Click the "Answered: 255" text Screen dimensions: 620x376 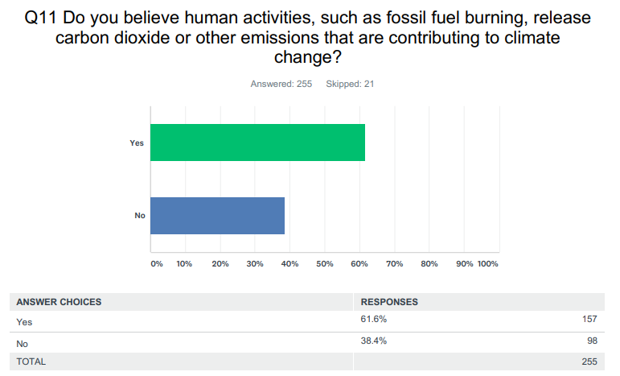(x=281, y=84)
